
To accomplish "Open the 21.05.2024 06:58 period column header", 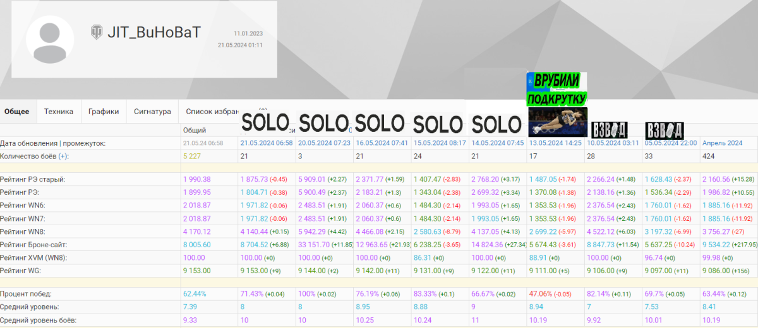I will 267,143.
